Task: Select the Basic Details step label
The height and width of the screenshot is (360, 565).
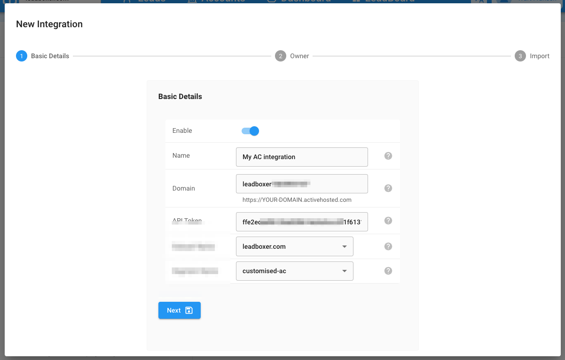Action: click(50, 56)
